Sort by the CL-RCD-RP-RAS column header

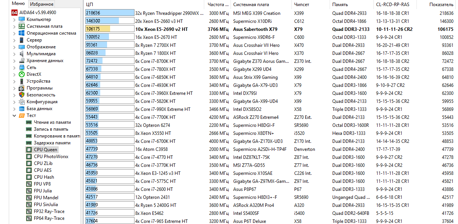pyautogui.click(x=395, y=5)
